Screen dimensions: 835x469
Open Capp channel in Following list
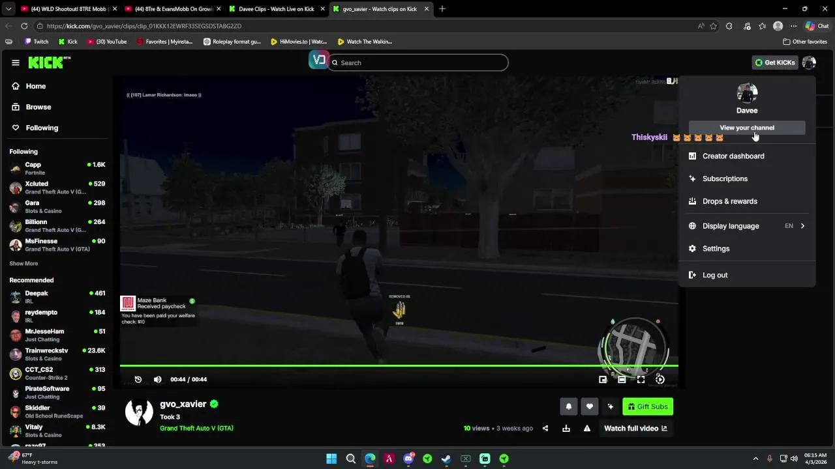57,168
